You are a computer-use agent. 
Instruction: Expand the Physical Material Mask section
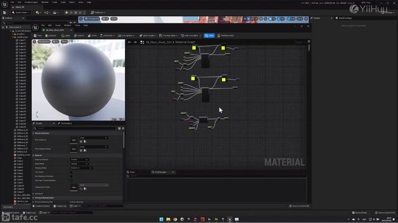[34, 198]
